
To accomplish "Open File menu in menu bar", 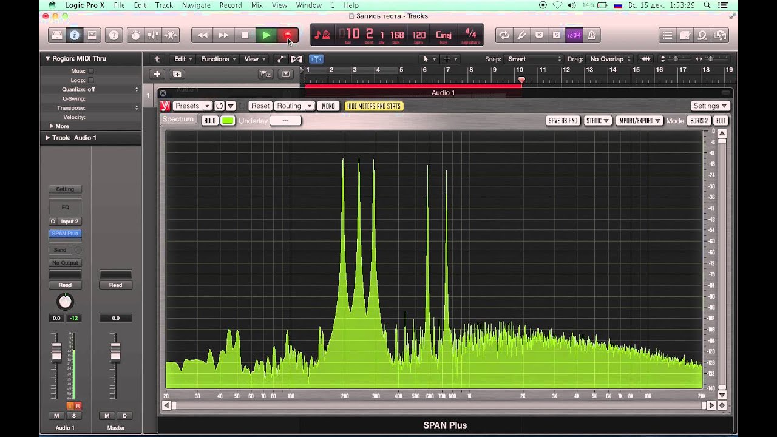I will tap(119, 5).
